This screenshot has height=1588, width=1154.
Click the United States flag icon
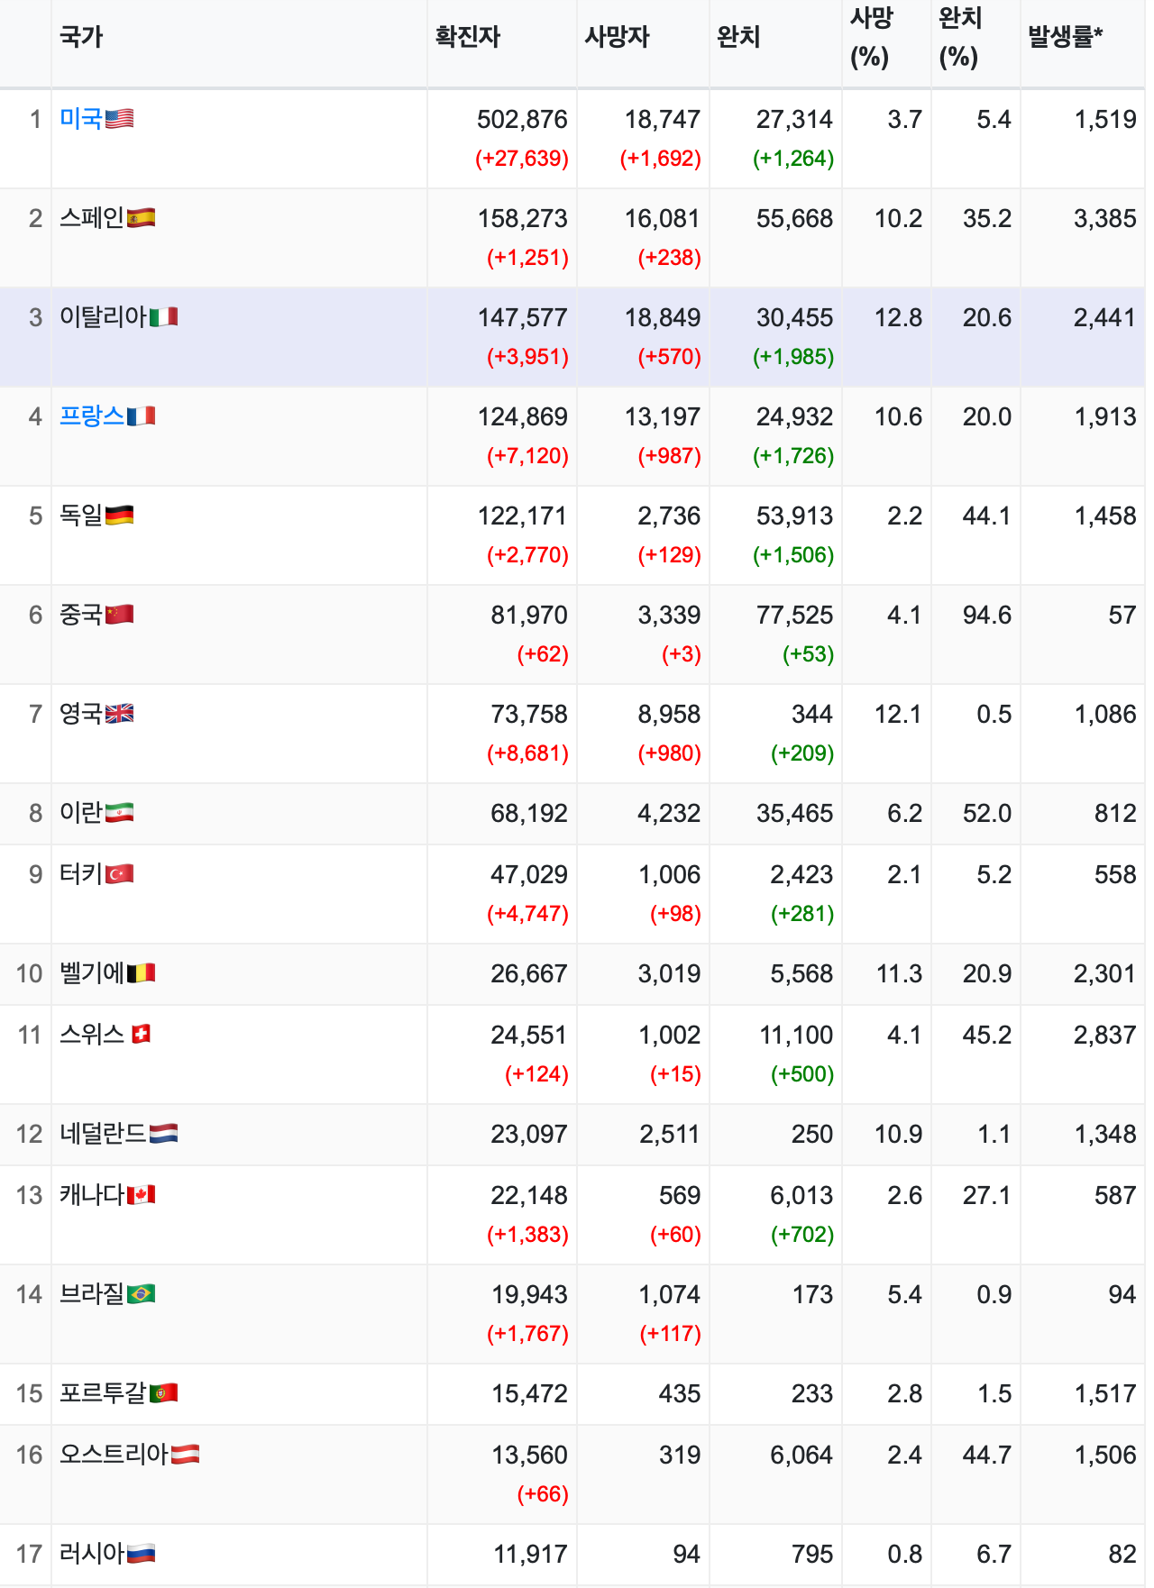coord(119,119)
